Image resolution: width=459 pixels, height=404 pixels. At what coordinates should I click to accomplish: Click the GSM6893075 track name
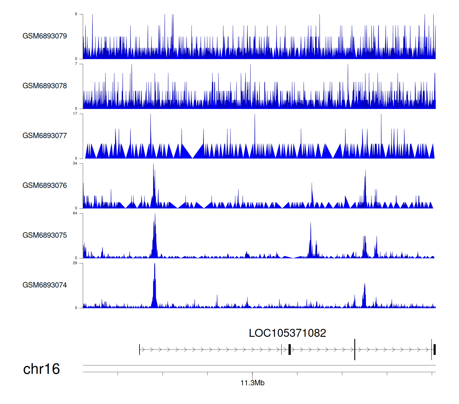click(x=45, y=235)
